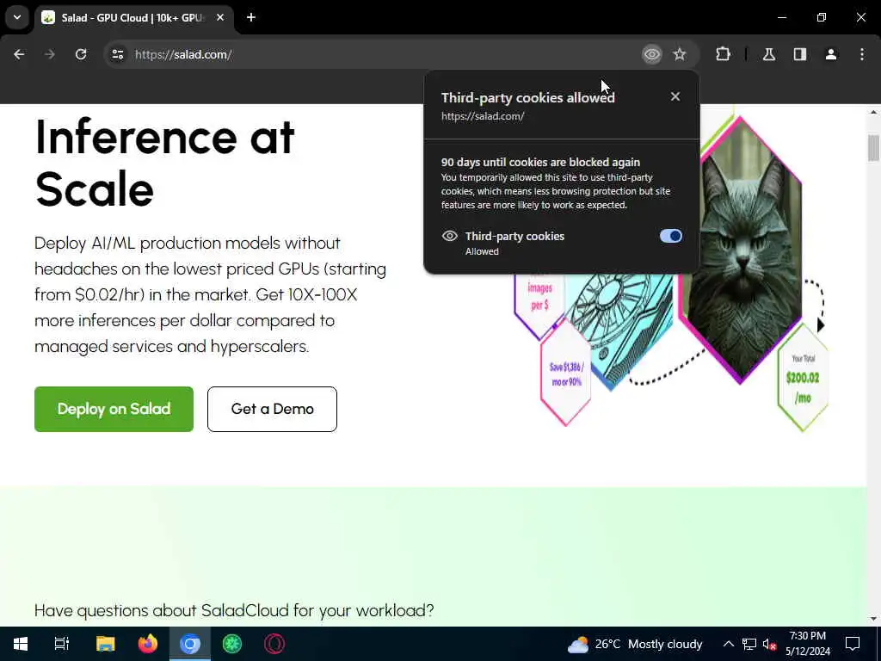
Task: Open File Explorer from the taskbar
Action: pyautogui.click(x=105, y=644)
